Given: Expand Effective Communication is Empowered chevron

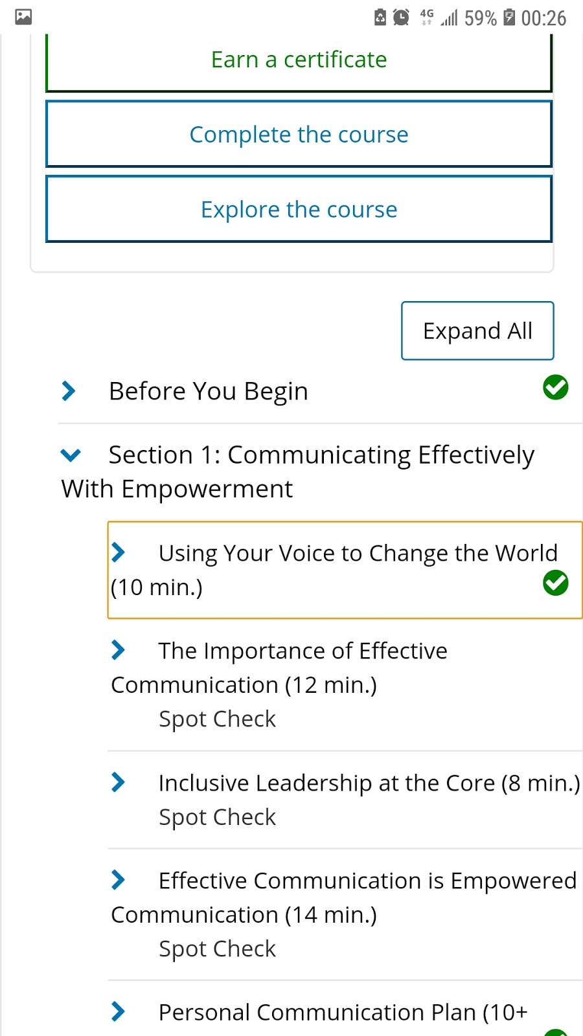Looking at the screenshot, I should [x=119, y=880].
